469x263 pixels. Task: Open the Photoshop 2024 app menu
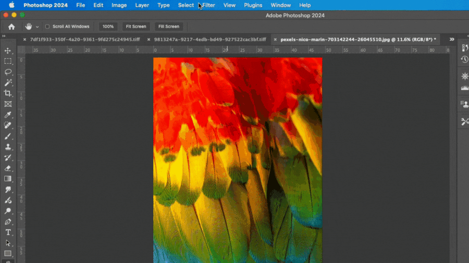45,5
